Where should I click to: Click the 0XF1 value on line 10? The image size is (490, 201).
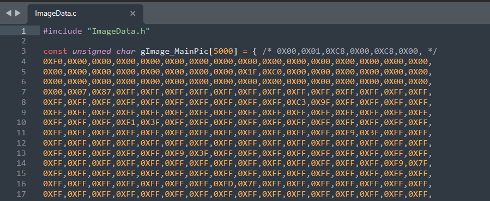click(127, 123)
